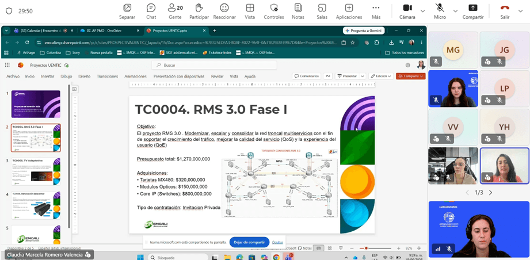Open the Compartir share dropdown in PowerPoint
530x260 pixels.
tap(411, 76)
